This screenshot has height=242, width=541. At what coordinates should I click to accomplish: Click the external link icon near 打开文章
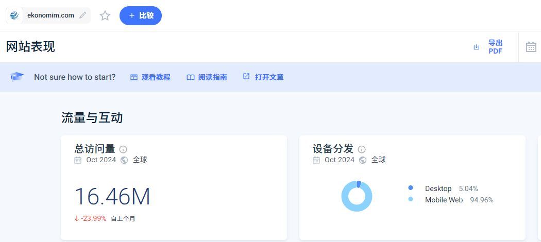click(x=246, y=76)
